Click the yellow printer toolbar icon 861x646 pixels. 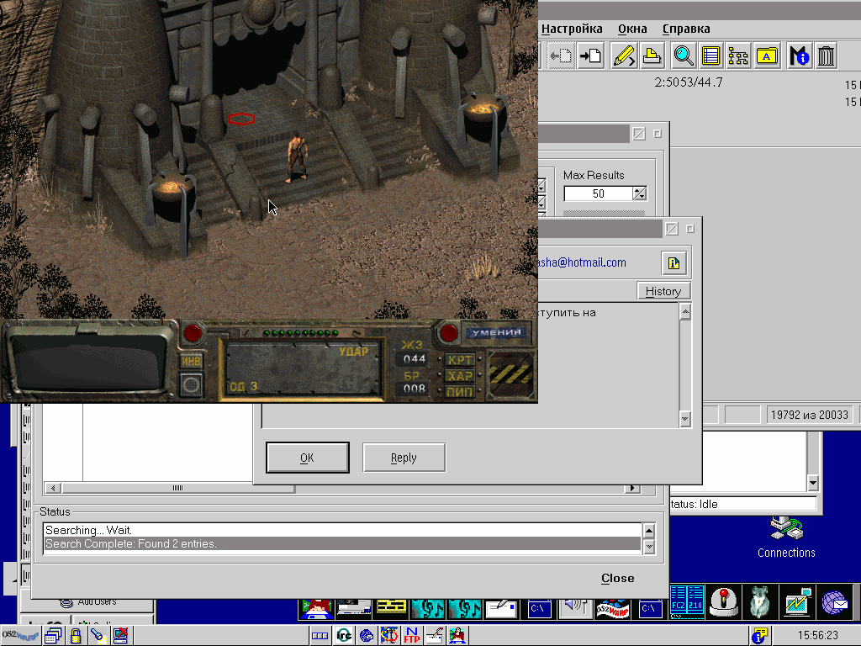pos(652,56)
